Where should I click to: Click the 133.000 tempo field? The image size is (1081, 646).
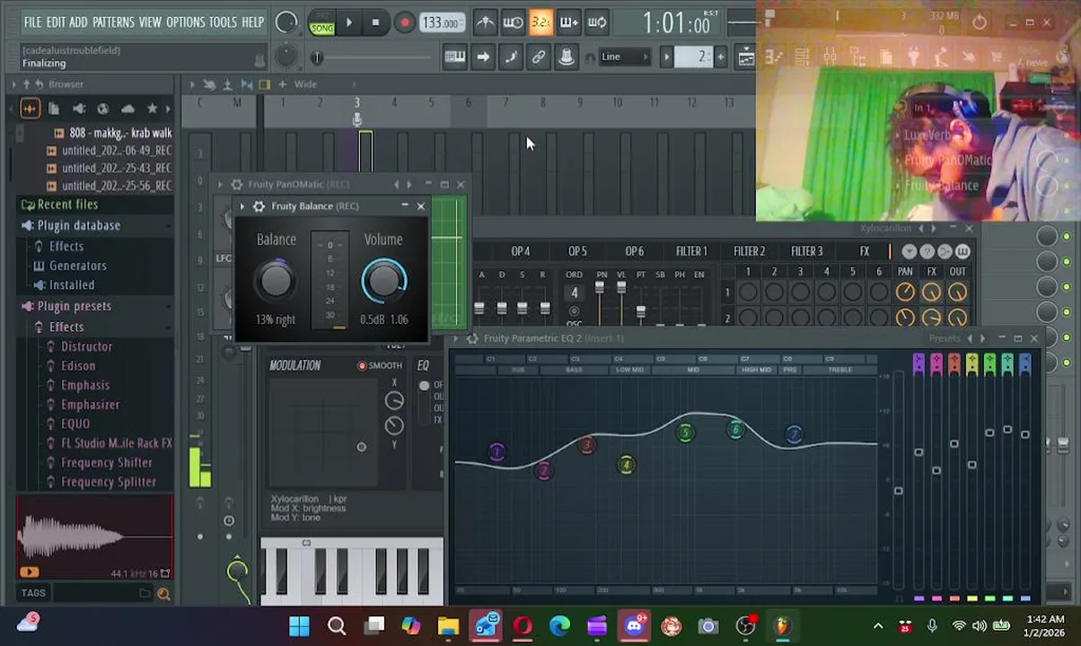441,22
